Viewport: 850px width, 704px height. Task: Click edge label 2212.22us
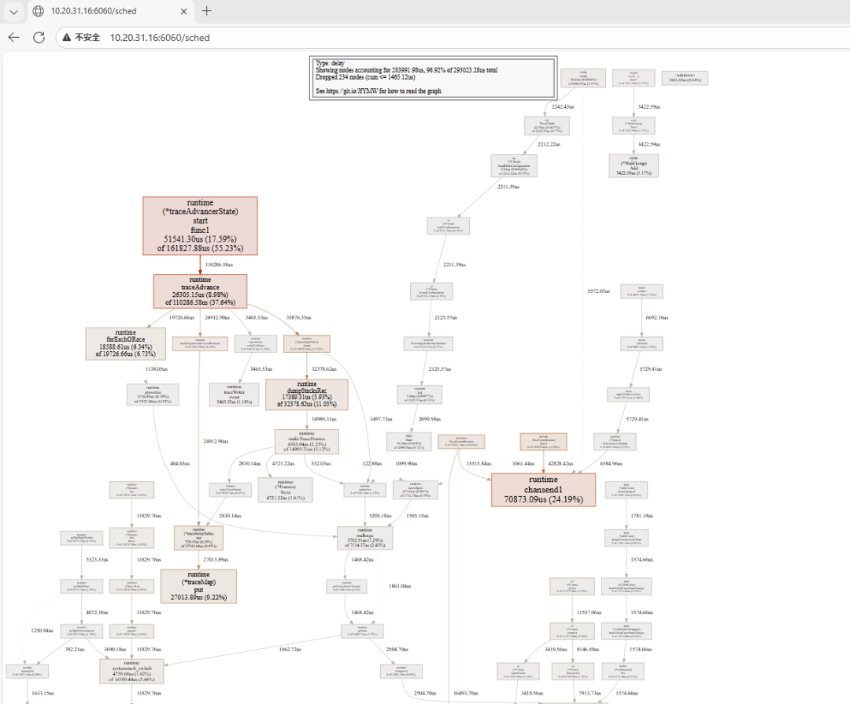[x=549, y=144]
